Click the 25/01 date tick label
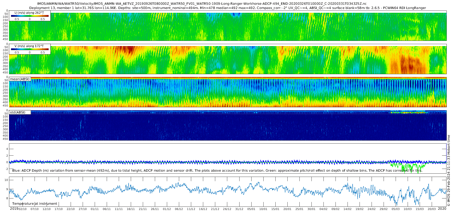This screenshot has width=451, height=213. click(x=299, y=209)
